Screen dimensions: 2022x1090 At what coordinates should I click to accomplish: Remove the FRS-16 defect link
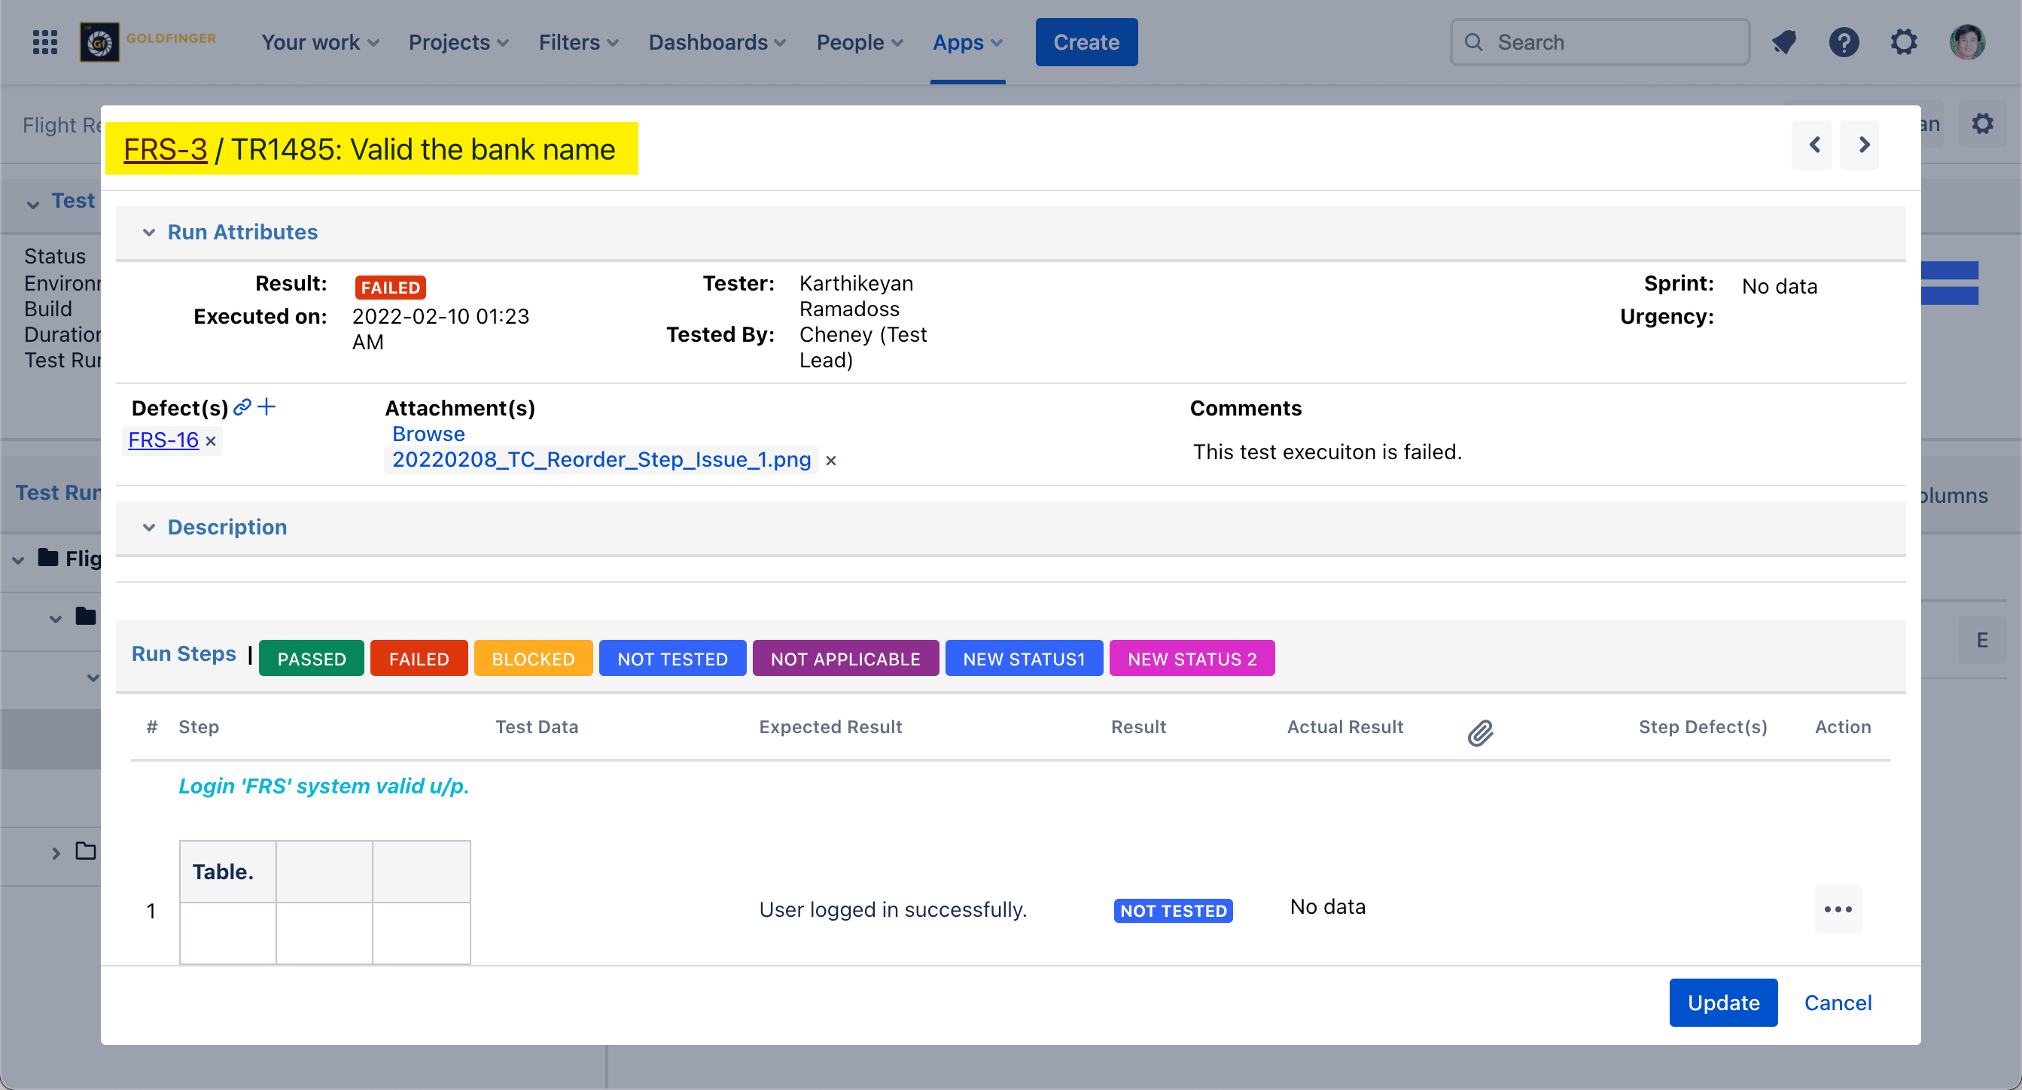click(210, 441)
